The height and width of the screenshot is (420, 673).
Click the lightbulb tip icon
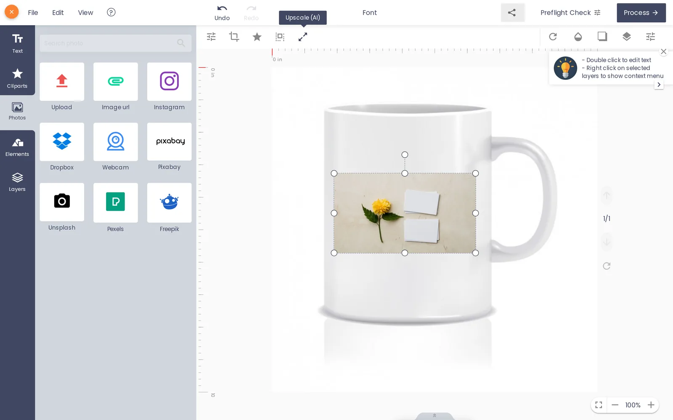tap(565, 68)
